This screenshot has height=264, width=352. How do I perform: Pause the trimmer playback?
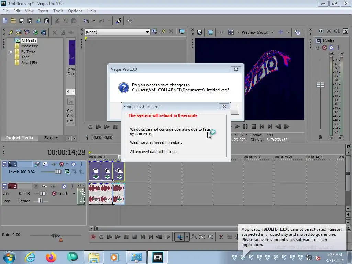click(x=115, y=127)
